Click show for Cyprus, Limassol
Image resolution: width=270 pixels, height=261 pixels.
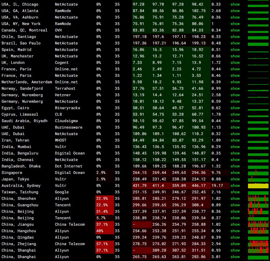(x=235, y=114)
